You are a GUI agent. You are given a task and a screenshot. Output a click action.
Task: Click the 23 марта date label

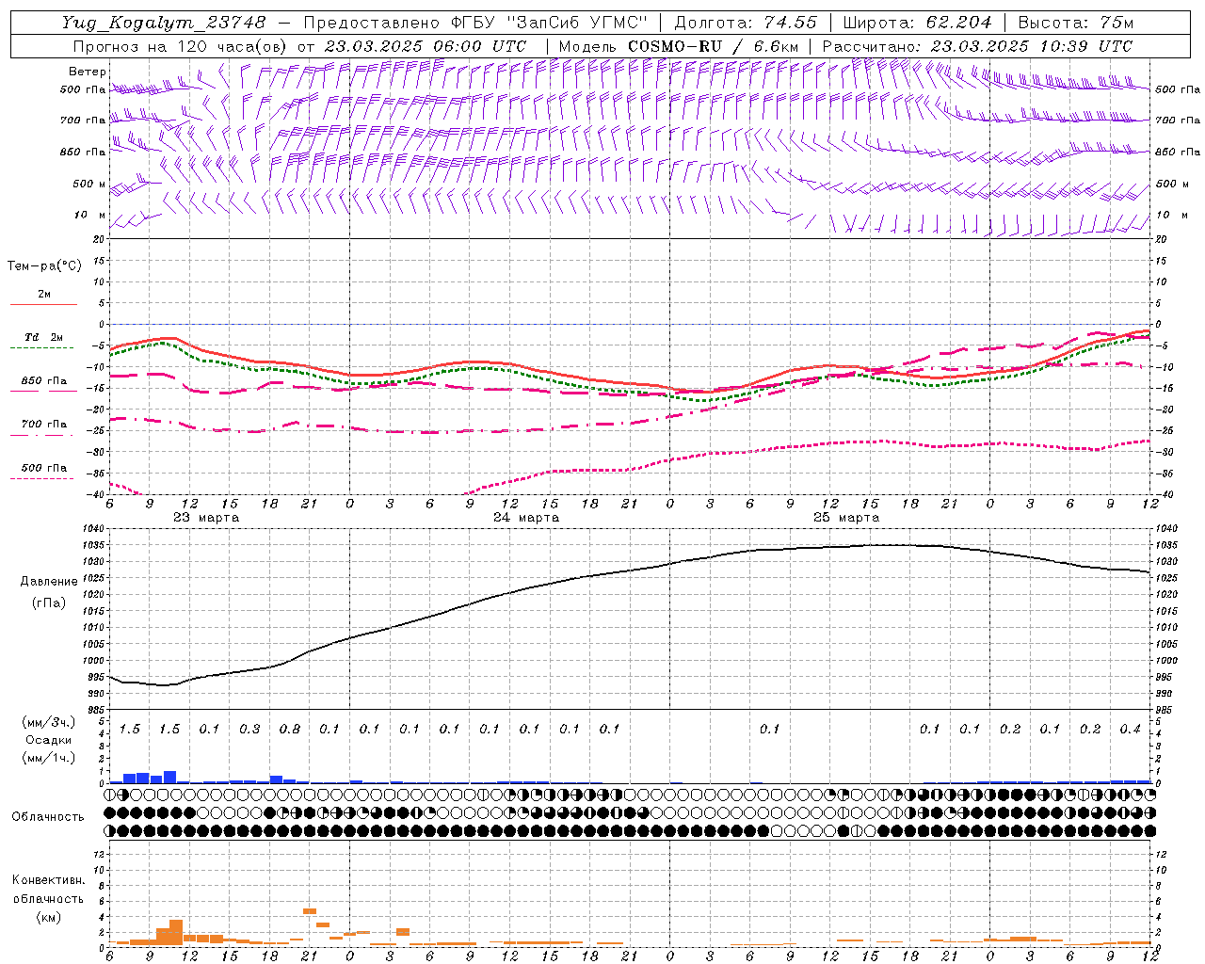coord(206,518)
